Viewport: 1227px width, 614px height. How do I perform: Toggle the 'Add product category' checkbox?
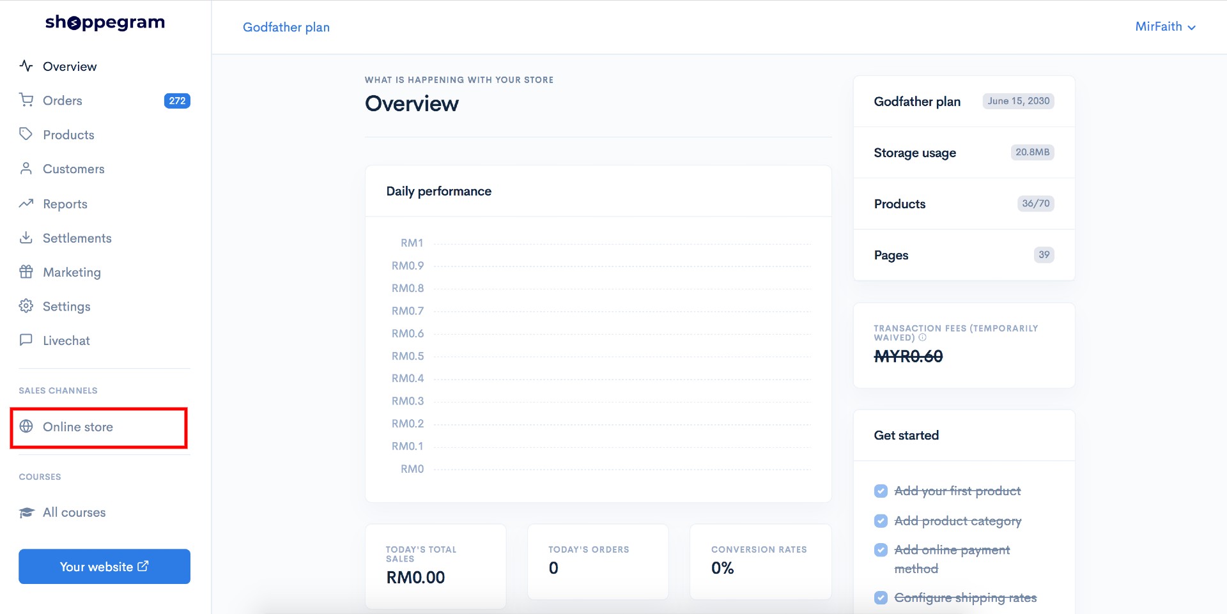click(881, 521)
